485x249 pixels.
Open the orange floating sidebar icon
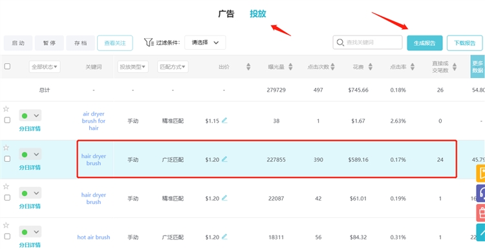(480, 174)
